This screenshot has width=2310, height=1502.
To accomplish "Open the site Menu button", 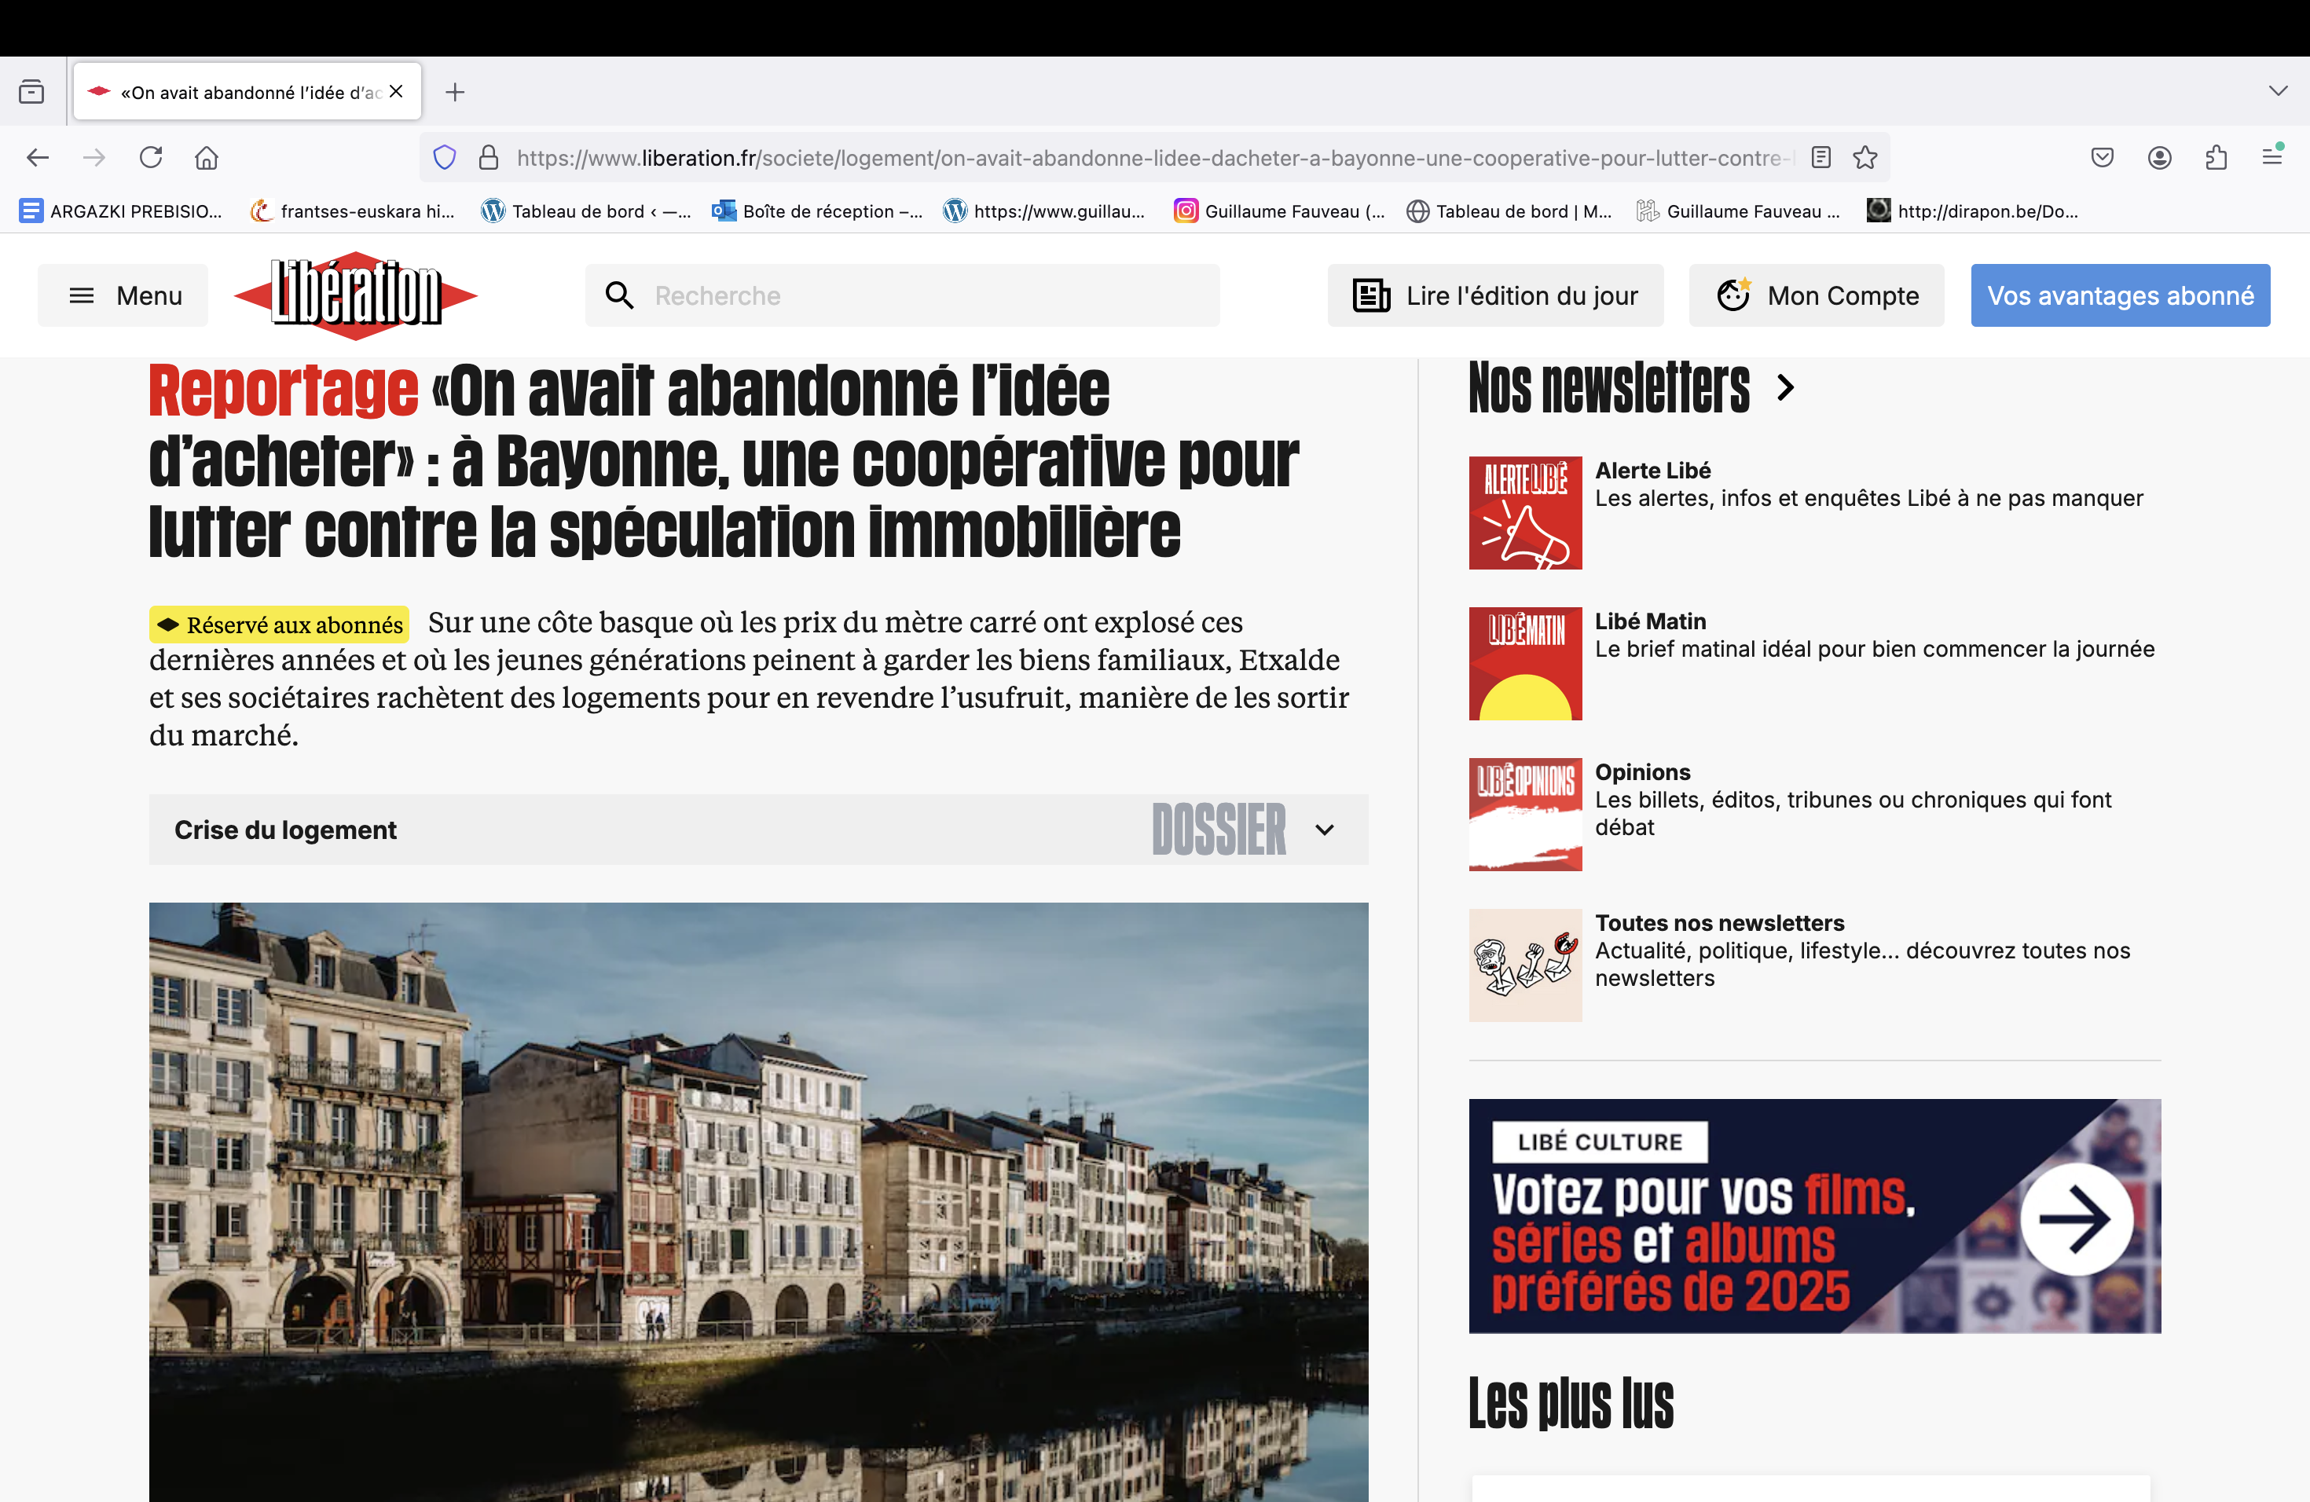I will [x=123, y=295].
